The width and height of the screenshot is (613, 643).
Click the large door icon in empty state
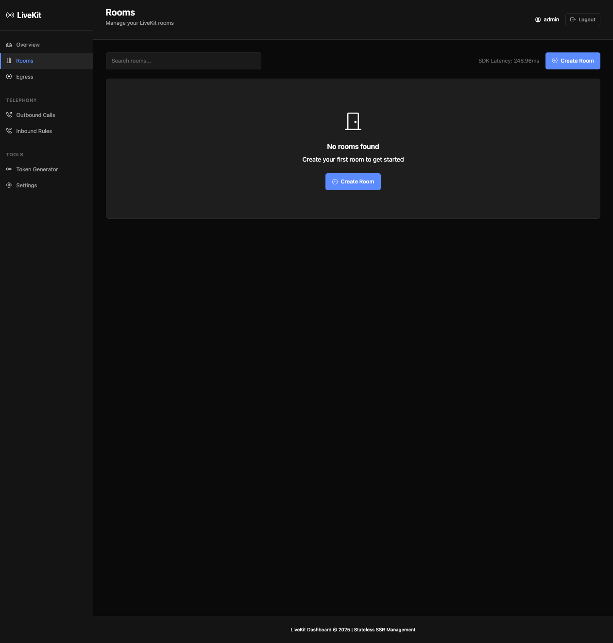[353, 121]
